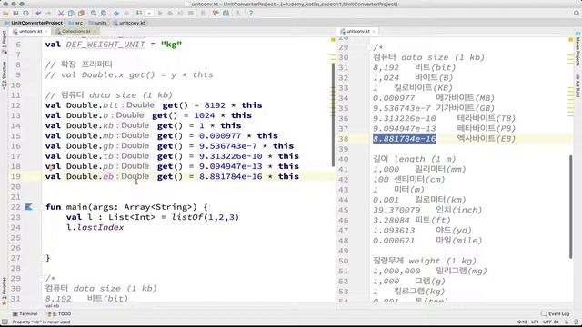Viewport: 582px width, 327px height.
Task: Click the Find magnifier icon
Action: click(94, 13)
